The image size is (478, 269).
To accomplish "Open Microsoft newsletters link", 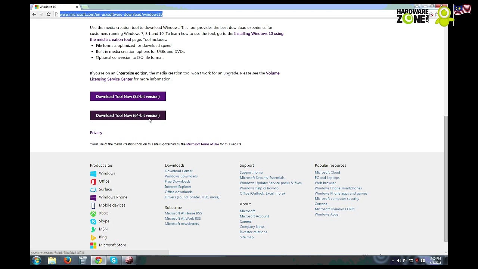I will tap(182, 224).
